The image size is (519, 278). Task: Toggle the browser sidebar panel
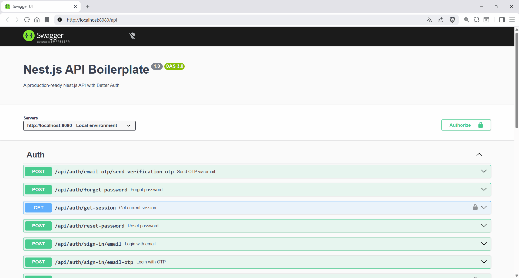502,20
